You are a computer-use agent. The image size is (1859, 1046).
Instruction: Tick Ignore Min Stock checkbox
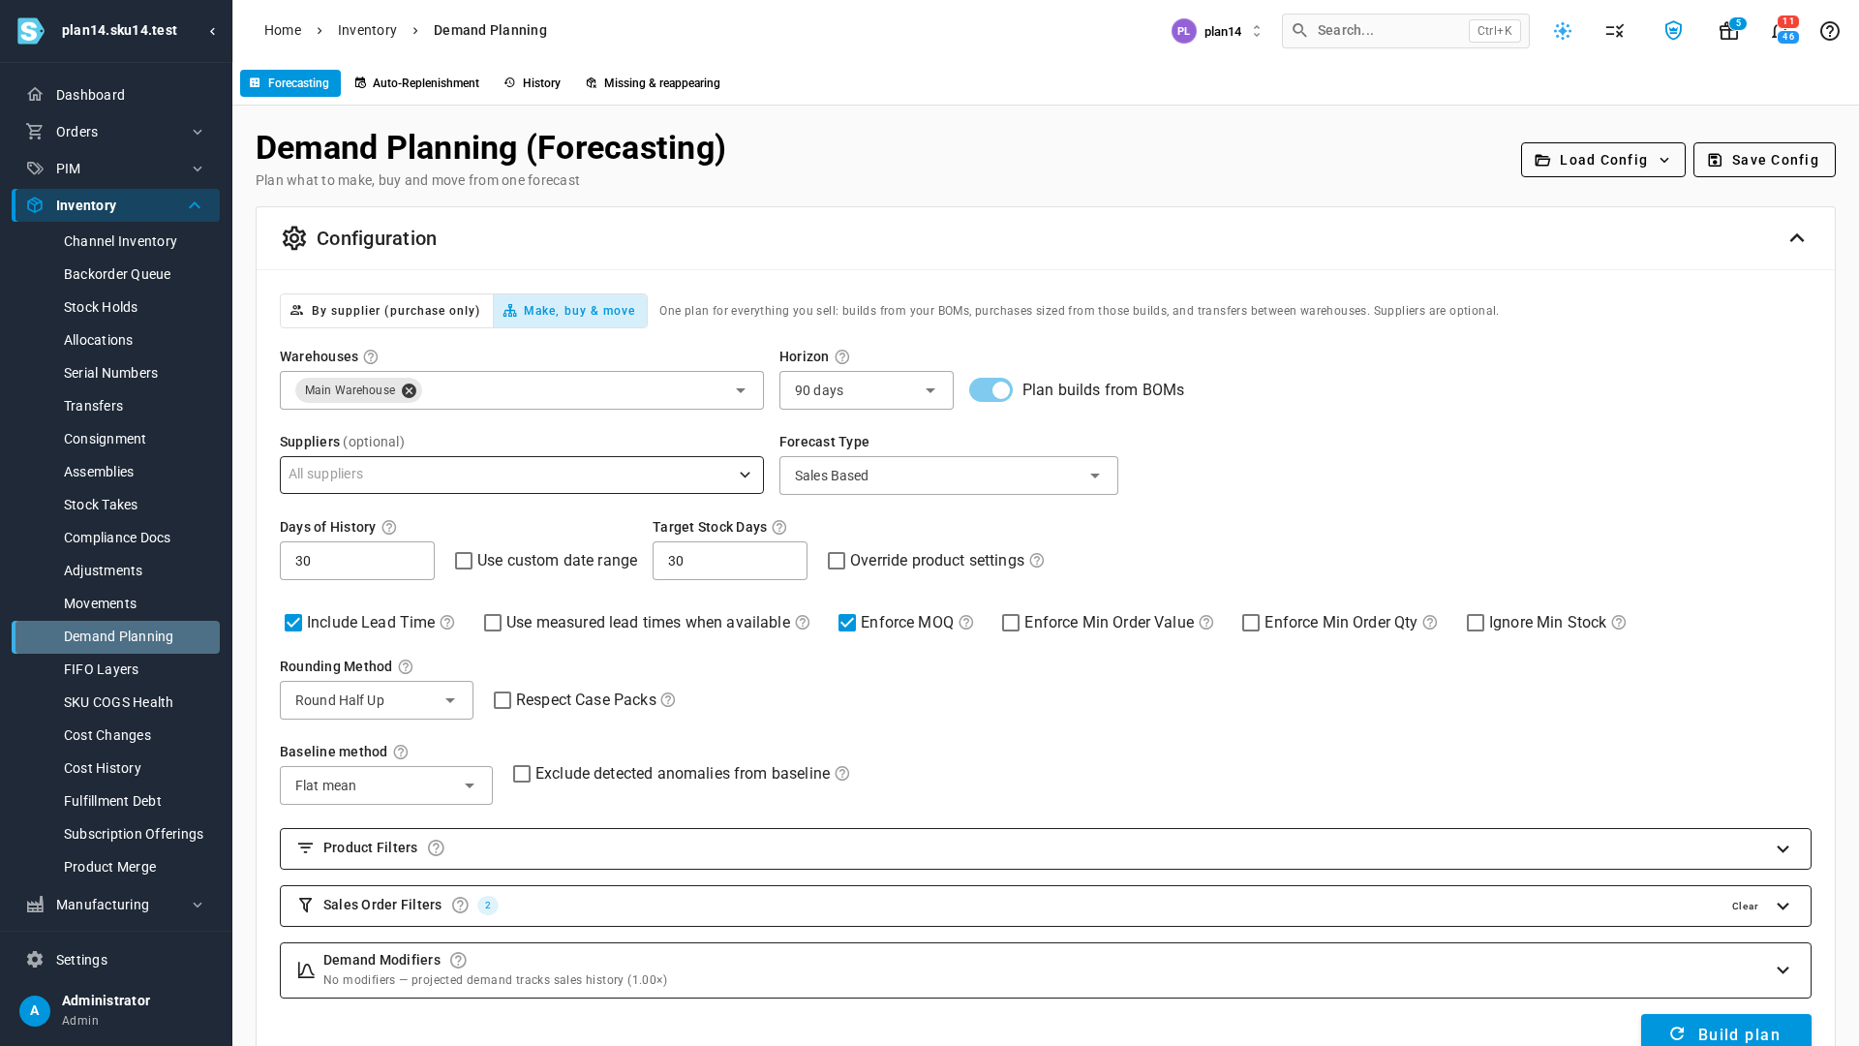1476,623
